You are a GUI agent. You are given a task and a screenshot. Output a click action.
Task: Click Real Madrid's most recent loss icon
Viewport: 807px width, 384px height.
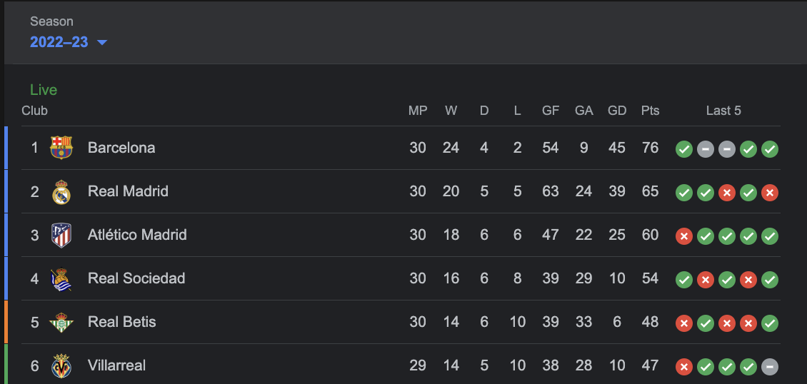(770, 193)
